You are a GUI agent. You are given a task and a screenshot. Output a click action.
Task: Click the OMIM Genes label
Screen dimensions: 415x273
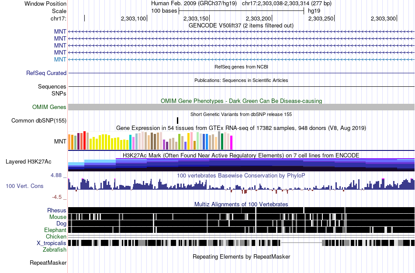(49, 107)
